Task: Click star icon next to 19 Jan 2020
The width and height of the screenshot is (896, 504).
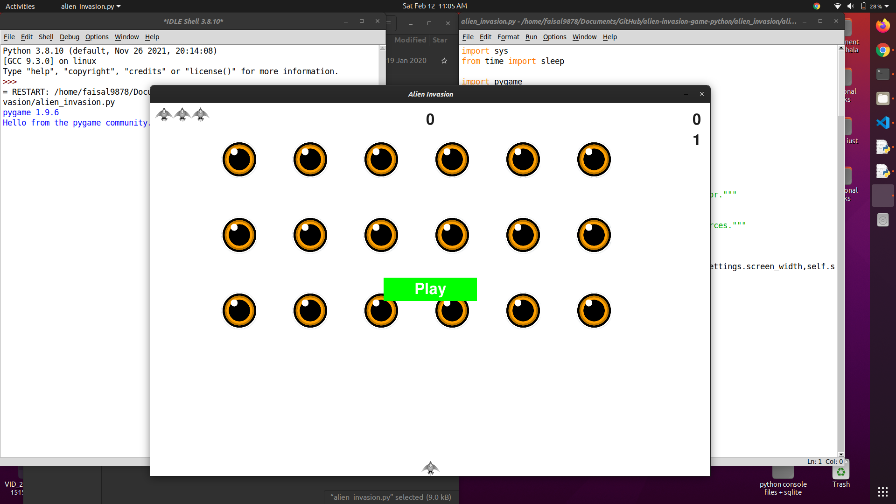Action: click(444, 61)
